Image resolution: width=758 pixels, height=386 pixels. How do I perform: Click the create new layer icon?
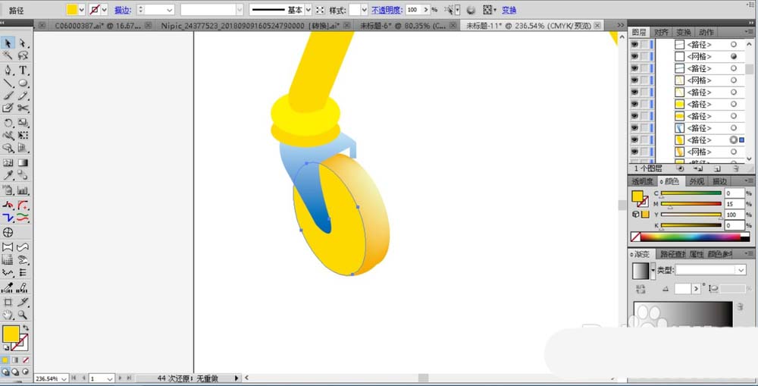717,169
